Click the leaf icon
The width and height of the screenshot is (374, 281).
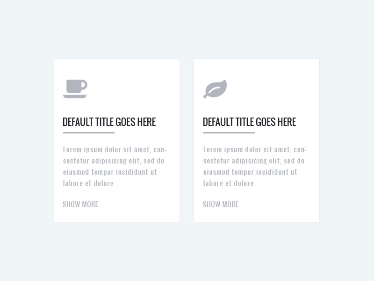tap(216, 89)
